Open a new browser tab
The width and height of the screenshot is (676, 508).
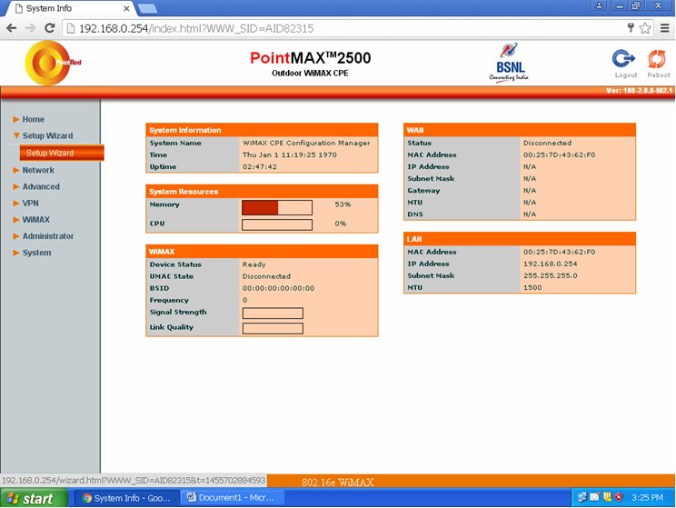point(147,8)
